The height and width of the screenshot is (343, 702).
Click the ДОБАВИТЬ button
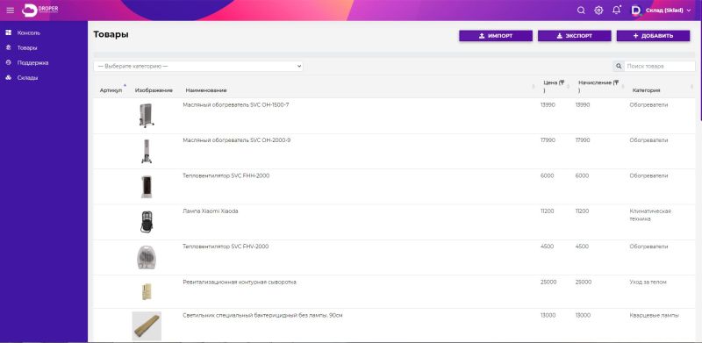pyautogui.click(x=653, y=36)
